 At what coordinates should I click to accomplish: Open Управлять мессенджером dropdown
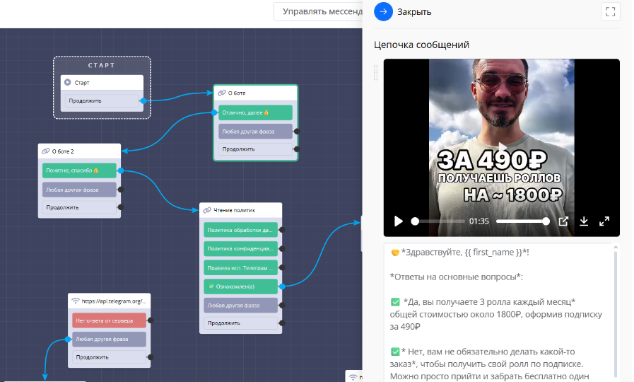coord(318,11)
